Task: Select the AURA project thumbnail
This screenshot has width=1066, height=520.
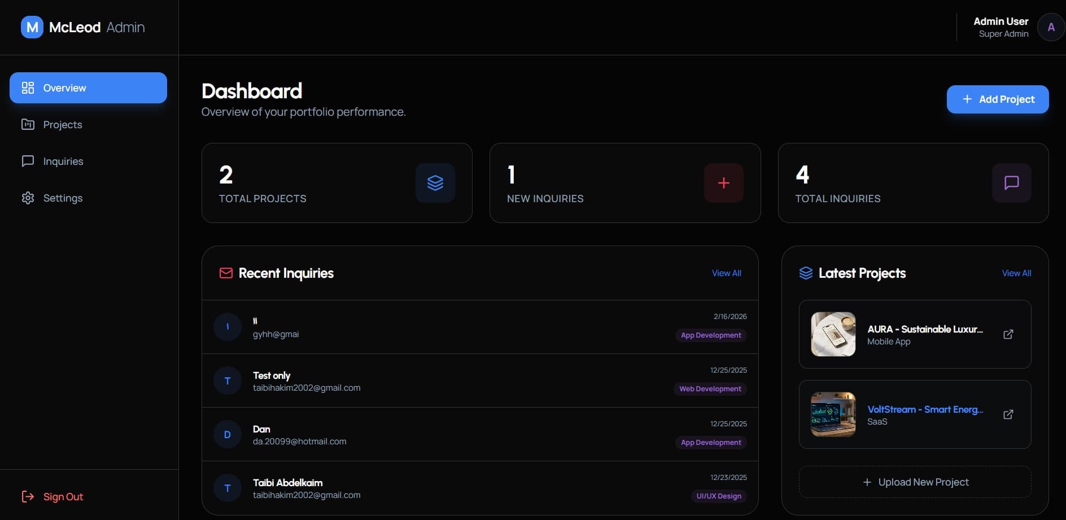Action: [833, 334]
